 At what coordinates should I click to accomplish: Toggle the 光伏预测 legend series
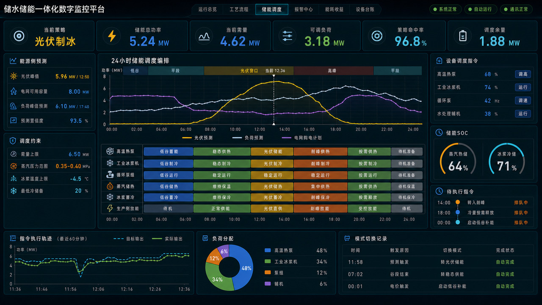(x=197, y=138)
